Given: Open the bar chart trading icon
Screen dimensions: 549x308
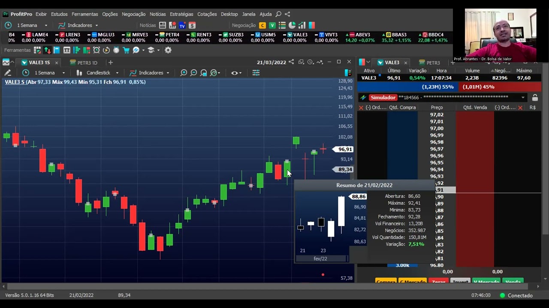Looking at the screenshot, I should pyautogui.click(x=302, y=25).
